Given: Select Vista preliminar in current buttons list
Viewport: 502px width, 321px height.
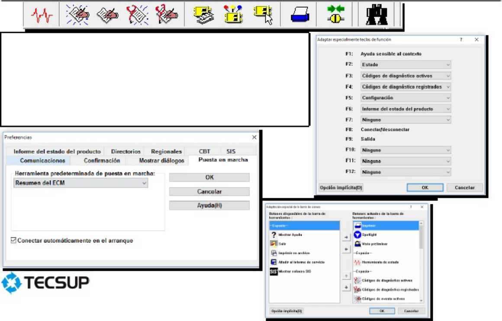Looking at the screenshot, I should tap(386, 244).
